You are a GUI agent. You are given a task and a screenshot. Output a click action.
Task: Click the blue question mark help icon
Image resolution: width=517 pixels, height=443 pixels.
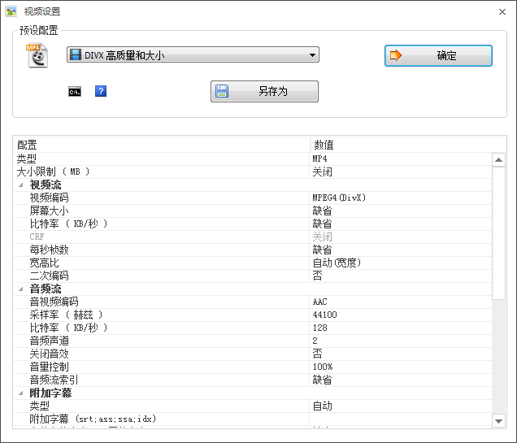101,91
